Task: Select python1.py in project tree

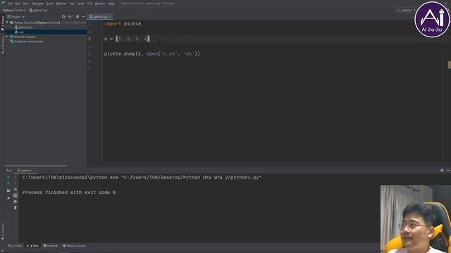Action: pyautogui.click(x=25, y=27)
